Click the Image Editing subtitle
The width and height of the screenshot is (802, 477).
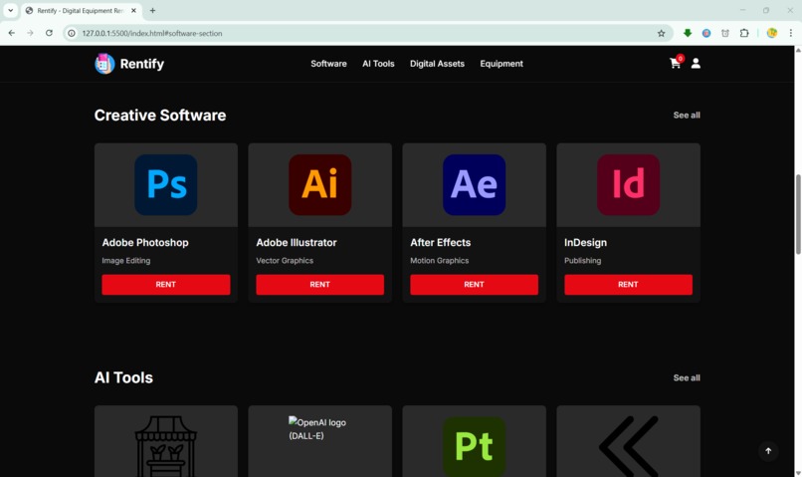(x=125, y=261)
